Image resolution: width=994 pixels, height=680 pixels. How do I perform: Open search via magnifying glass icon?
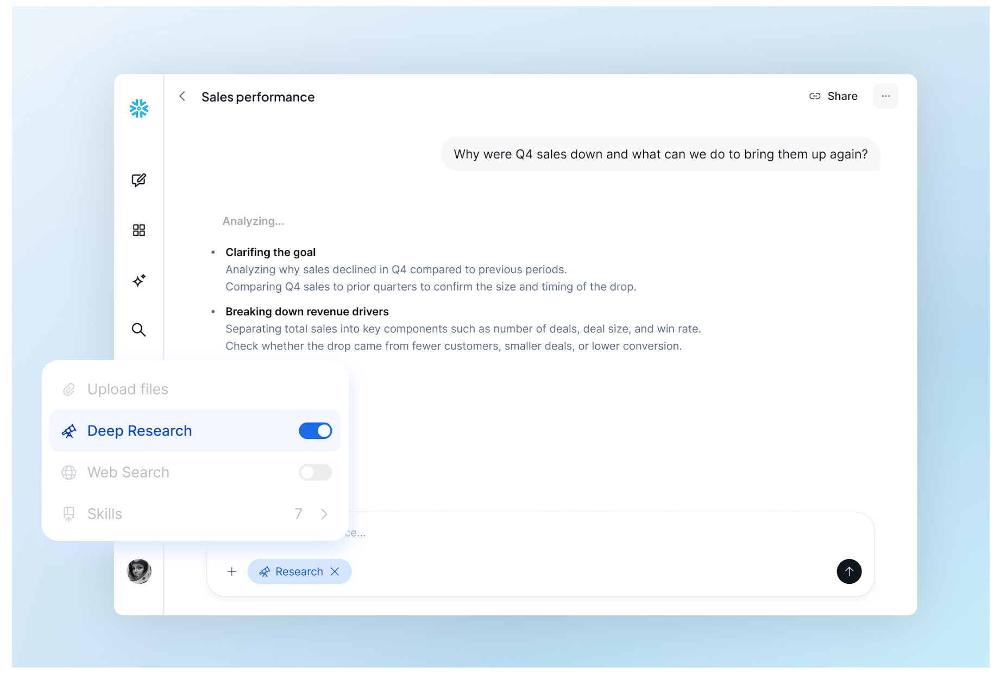coord(139,330)
